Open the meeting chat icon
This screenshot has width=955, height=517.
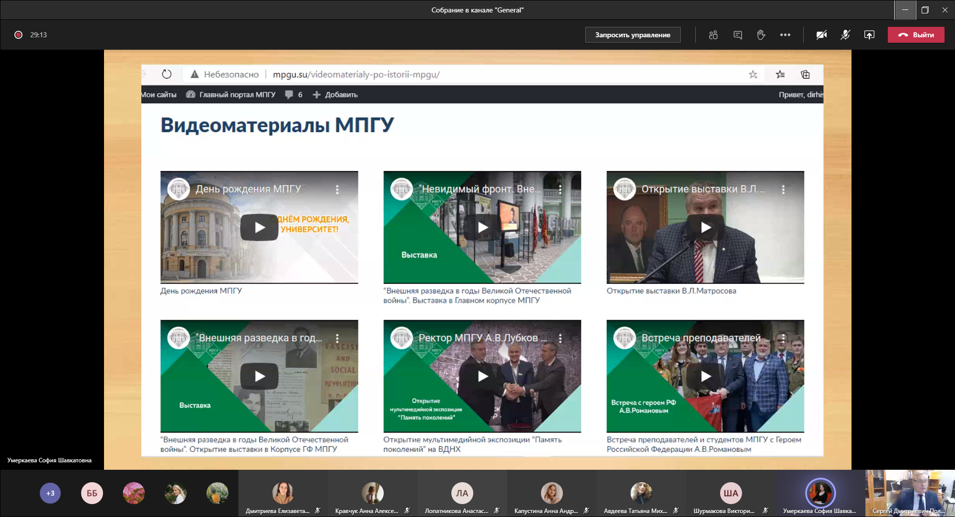738,35
